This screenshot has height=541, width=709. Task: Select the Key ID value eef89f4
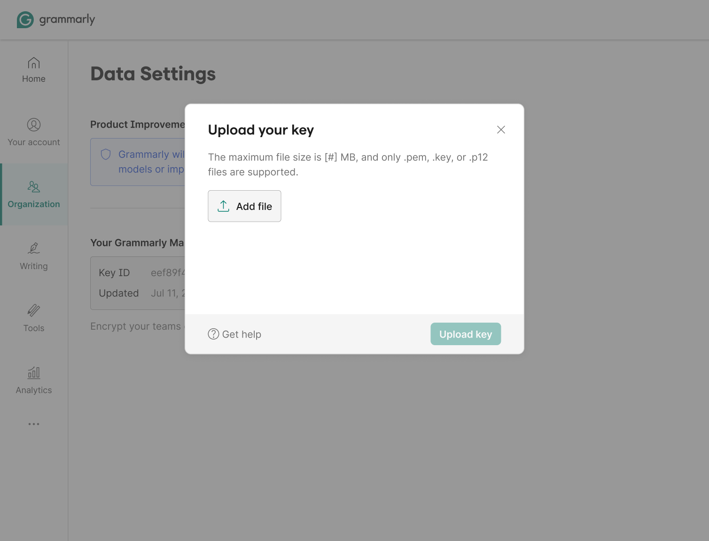pyautogui.click(x=168, y=272)
